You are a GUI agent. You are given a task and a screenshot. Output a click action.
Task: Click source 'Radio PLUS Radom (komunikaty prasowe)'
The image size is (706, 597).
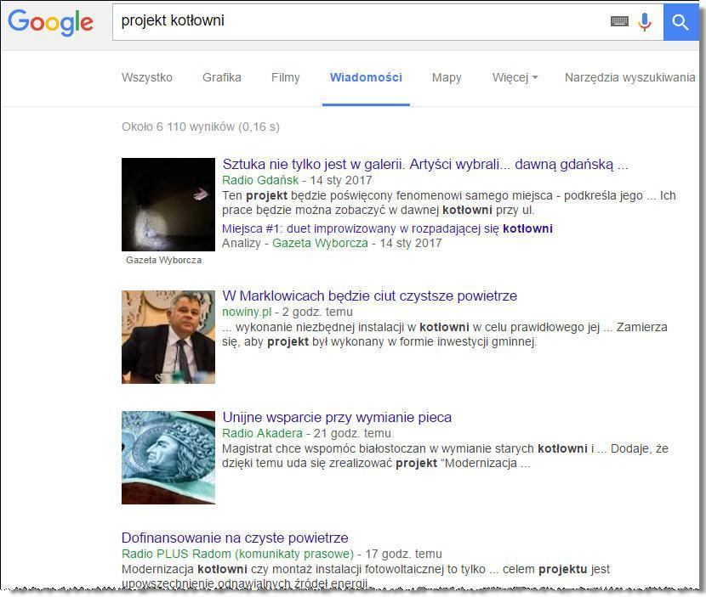(237, 554)
